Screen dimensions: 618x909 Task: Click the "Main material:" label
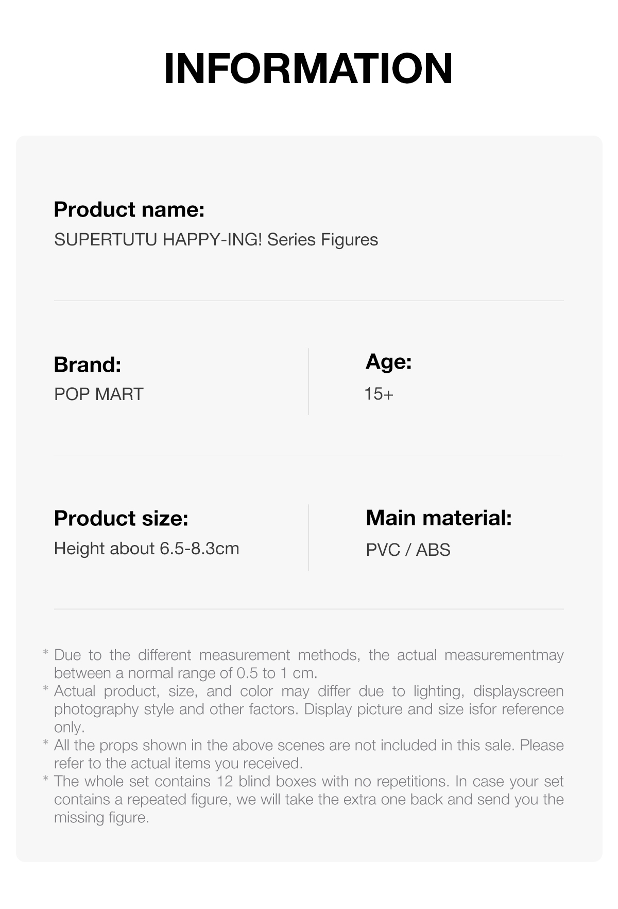tap(439, 518)
